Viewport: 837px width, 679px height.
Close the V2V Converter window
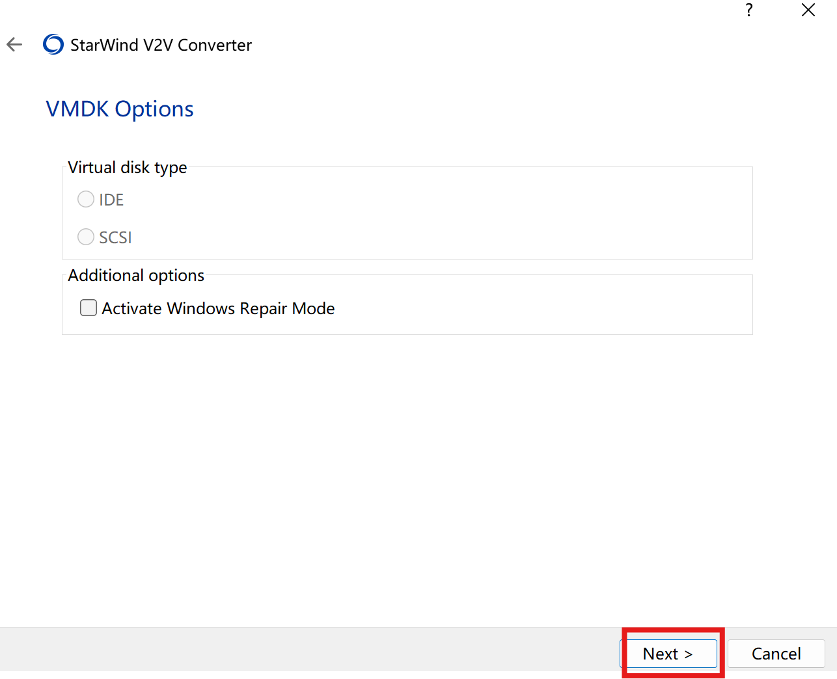coord(808,10)
